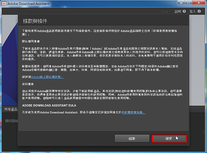Click the 接受 (Accept) button
Viewport: 207px width, 153px height.
pyautogui.click(x=169, y=139)
